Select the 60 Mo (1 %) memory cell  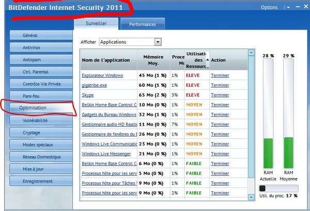pos(152,85)
